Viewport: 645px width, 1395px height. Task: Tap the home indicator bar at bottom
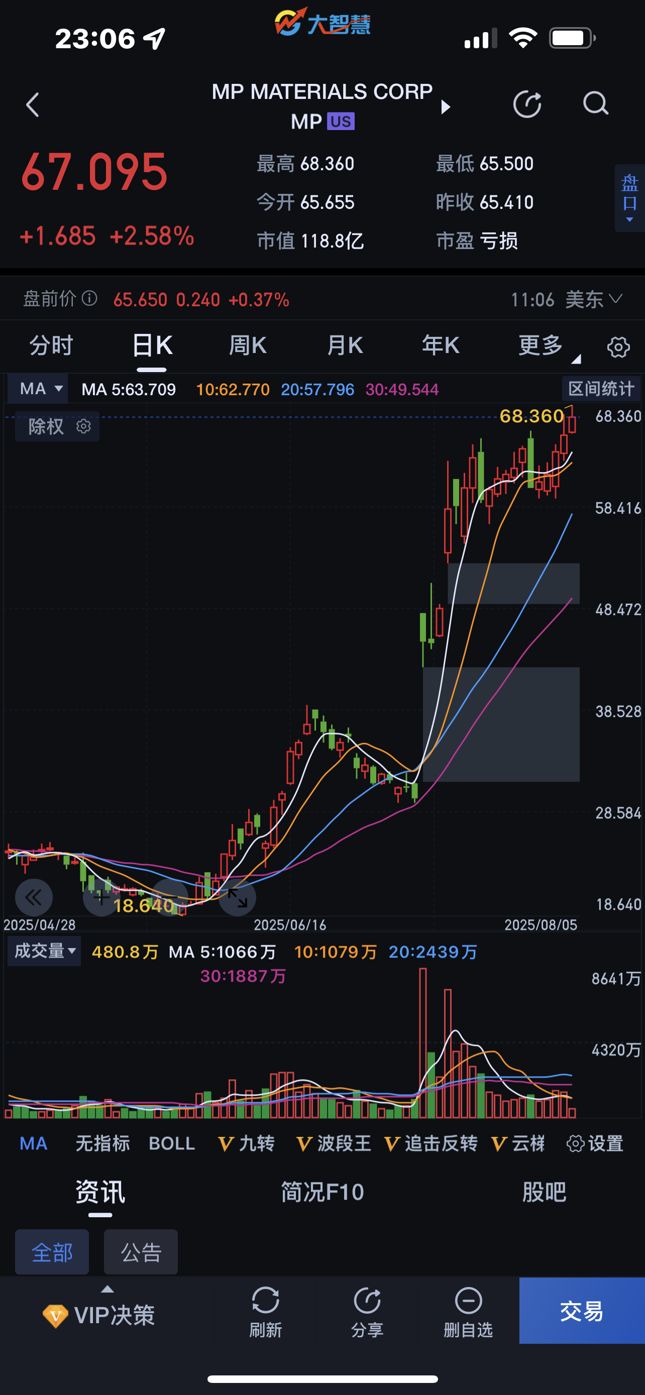[322, 1379]
